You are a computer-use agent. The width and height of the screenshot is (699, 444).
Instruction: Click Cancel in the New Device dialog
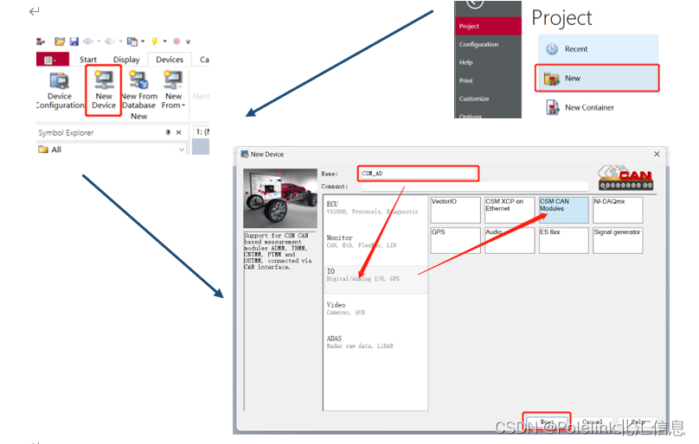click(x=592, y=422)
